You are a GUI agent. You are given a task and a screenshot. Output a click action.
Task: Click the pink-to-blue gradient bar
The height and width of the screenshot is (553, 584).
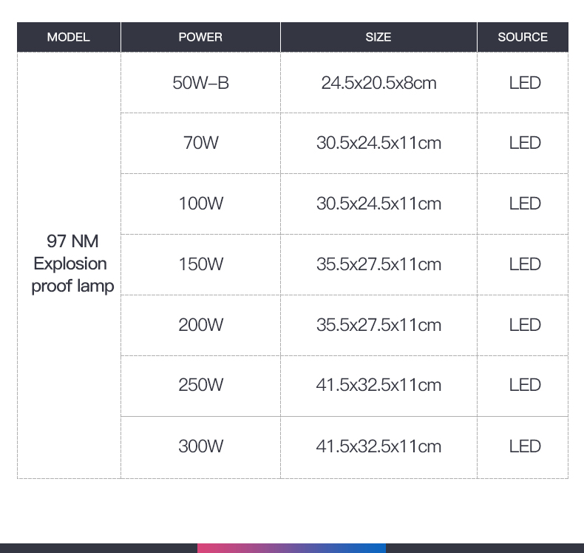pyautogui.click(x=291, y=548)
